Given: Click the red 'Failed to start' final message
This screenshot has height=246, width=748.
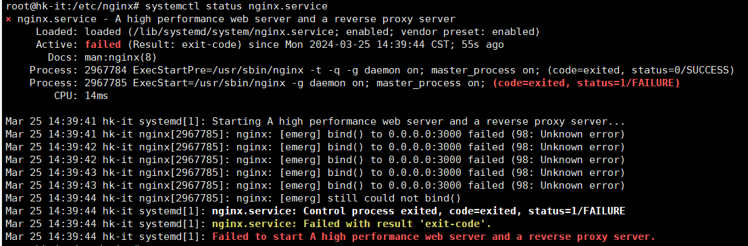Looking at the screenshot, I should (434, 237).
